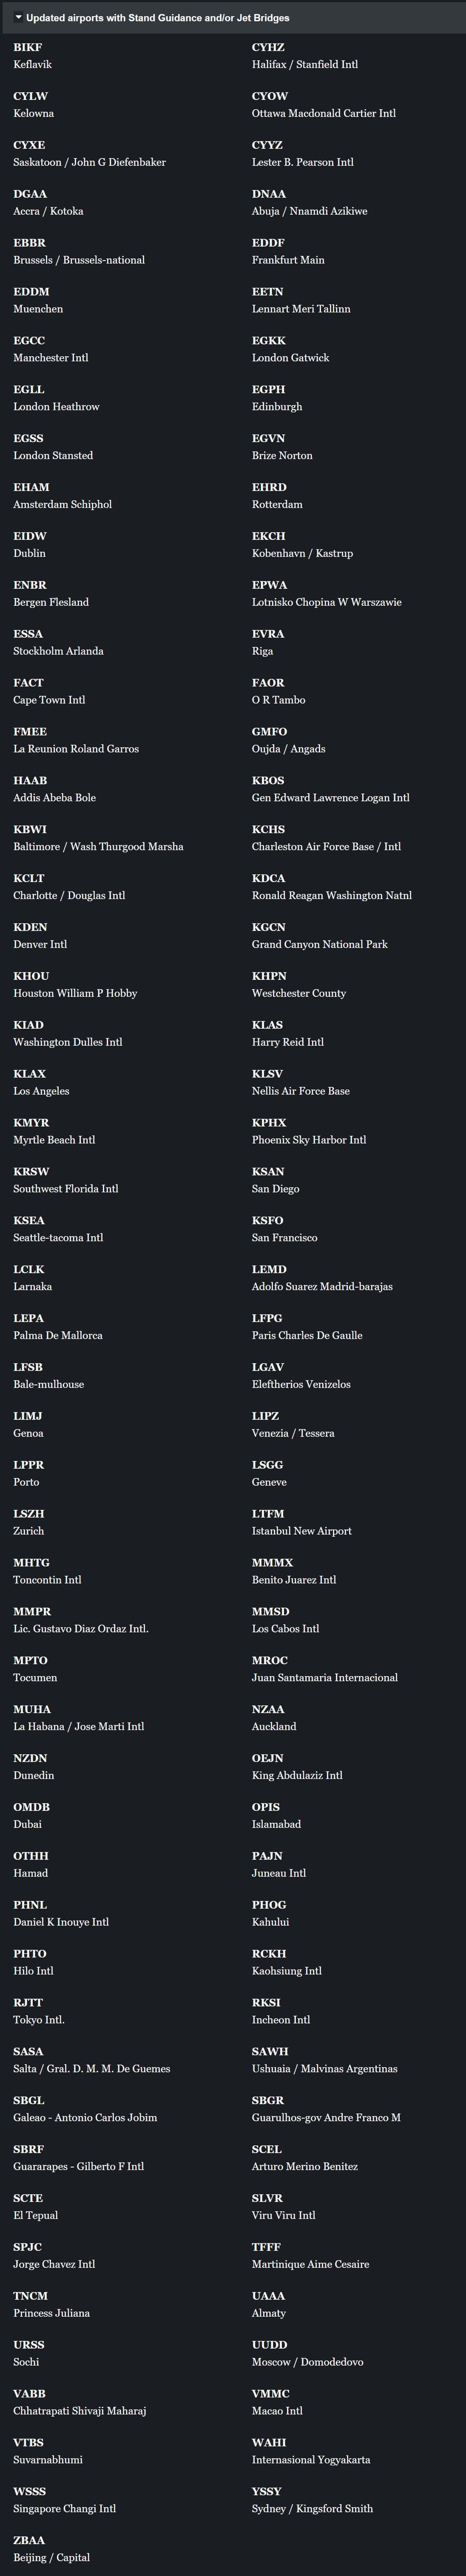
Task: Select EDDF Frankfurt Main airport
Action: (288, 251)
